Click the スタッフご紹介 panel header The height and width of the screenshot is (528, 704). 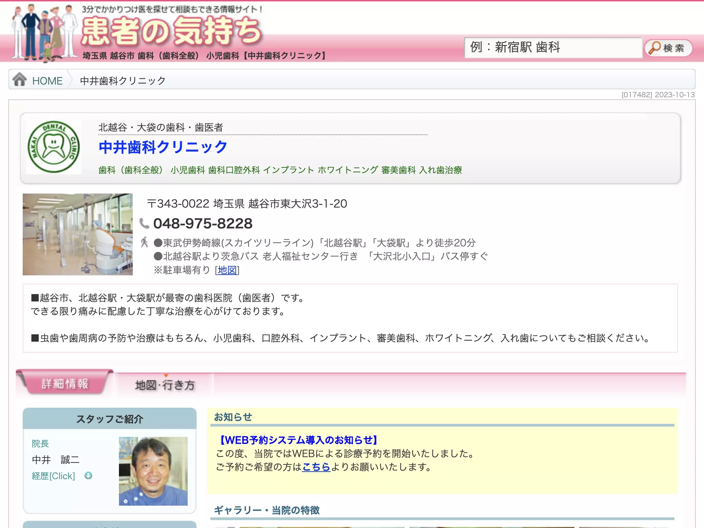[110, 419]
